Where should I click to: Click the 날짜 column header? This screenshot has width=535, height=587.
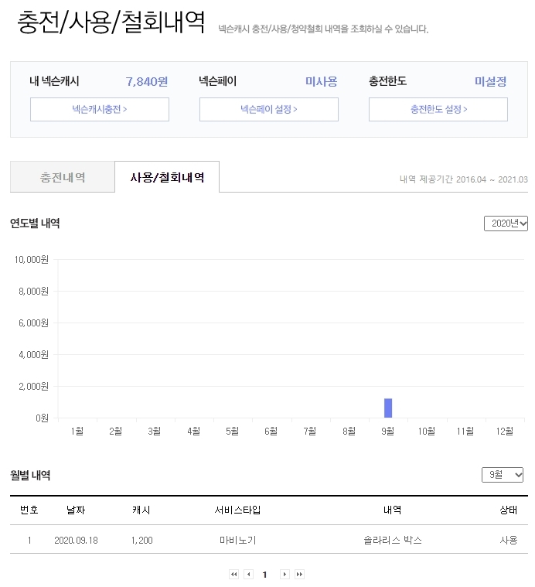coord(76,510)
